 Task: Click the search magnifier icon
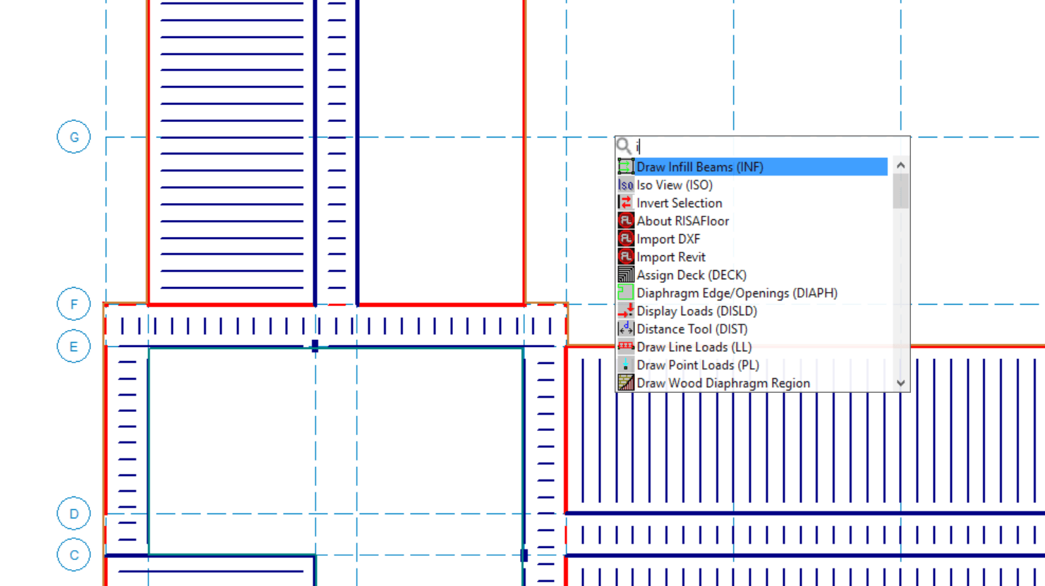pos(625,146)
